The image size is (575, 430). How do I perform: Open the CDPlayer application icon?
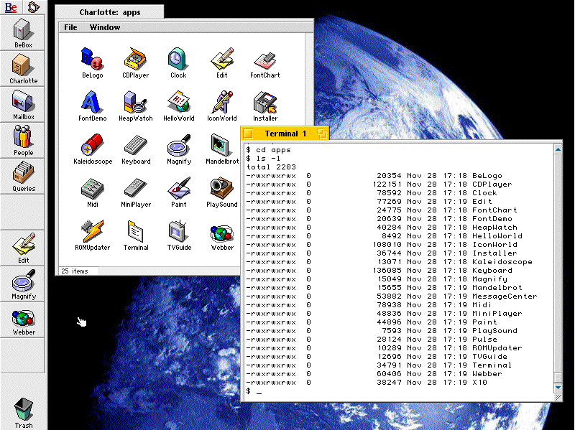pos(135,59)
